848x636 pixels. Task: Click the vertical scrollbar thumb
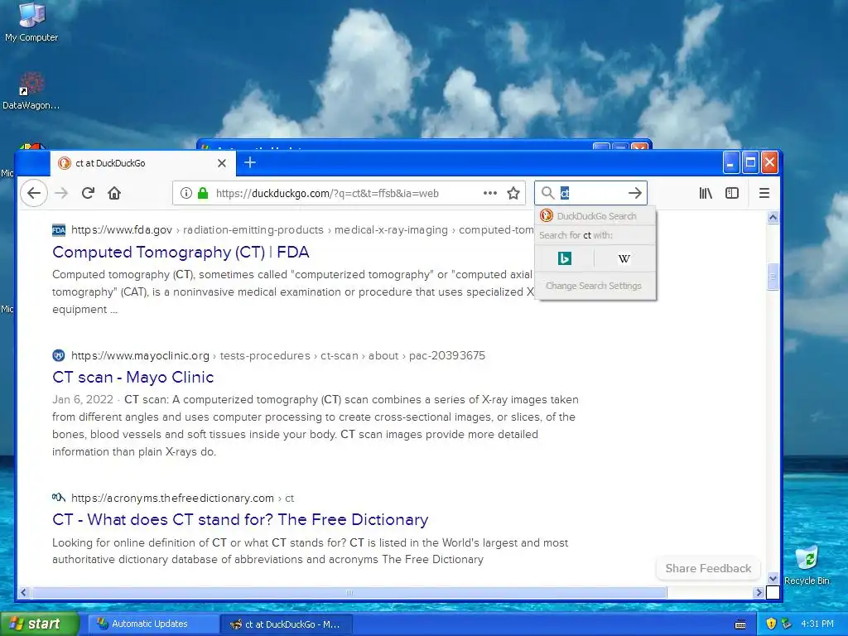click(x=773, y=277)
